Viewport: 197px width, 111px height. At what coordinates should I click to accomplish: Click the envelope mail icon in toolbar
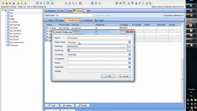(143, 3)
